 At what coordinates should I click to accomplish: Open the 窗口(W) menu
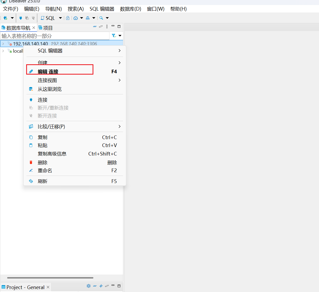(x=156, y=9)
